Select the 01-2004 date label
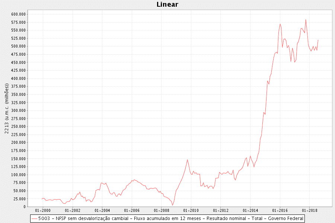 click(x=102, y=210)
